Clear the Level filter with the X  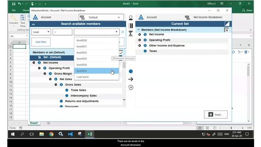tap(122, 32)
